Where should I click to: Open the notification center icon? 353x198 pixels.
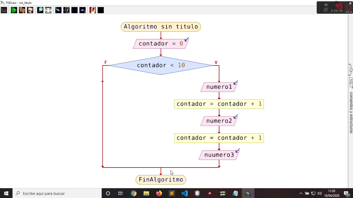tap(347, 193)
